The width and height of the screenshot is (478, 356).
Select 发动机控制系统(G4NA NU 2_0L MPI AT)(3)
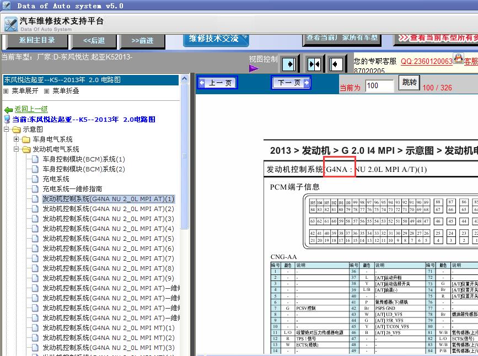[108, 219]
